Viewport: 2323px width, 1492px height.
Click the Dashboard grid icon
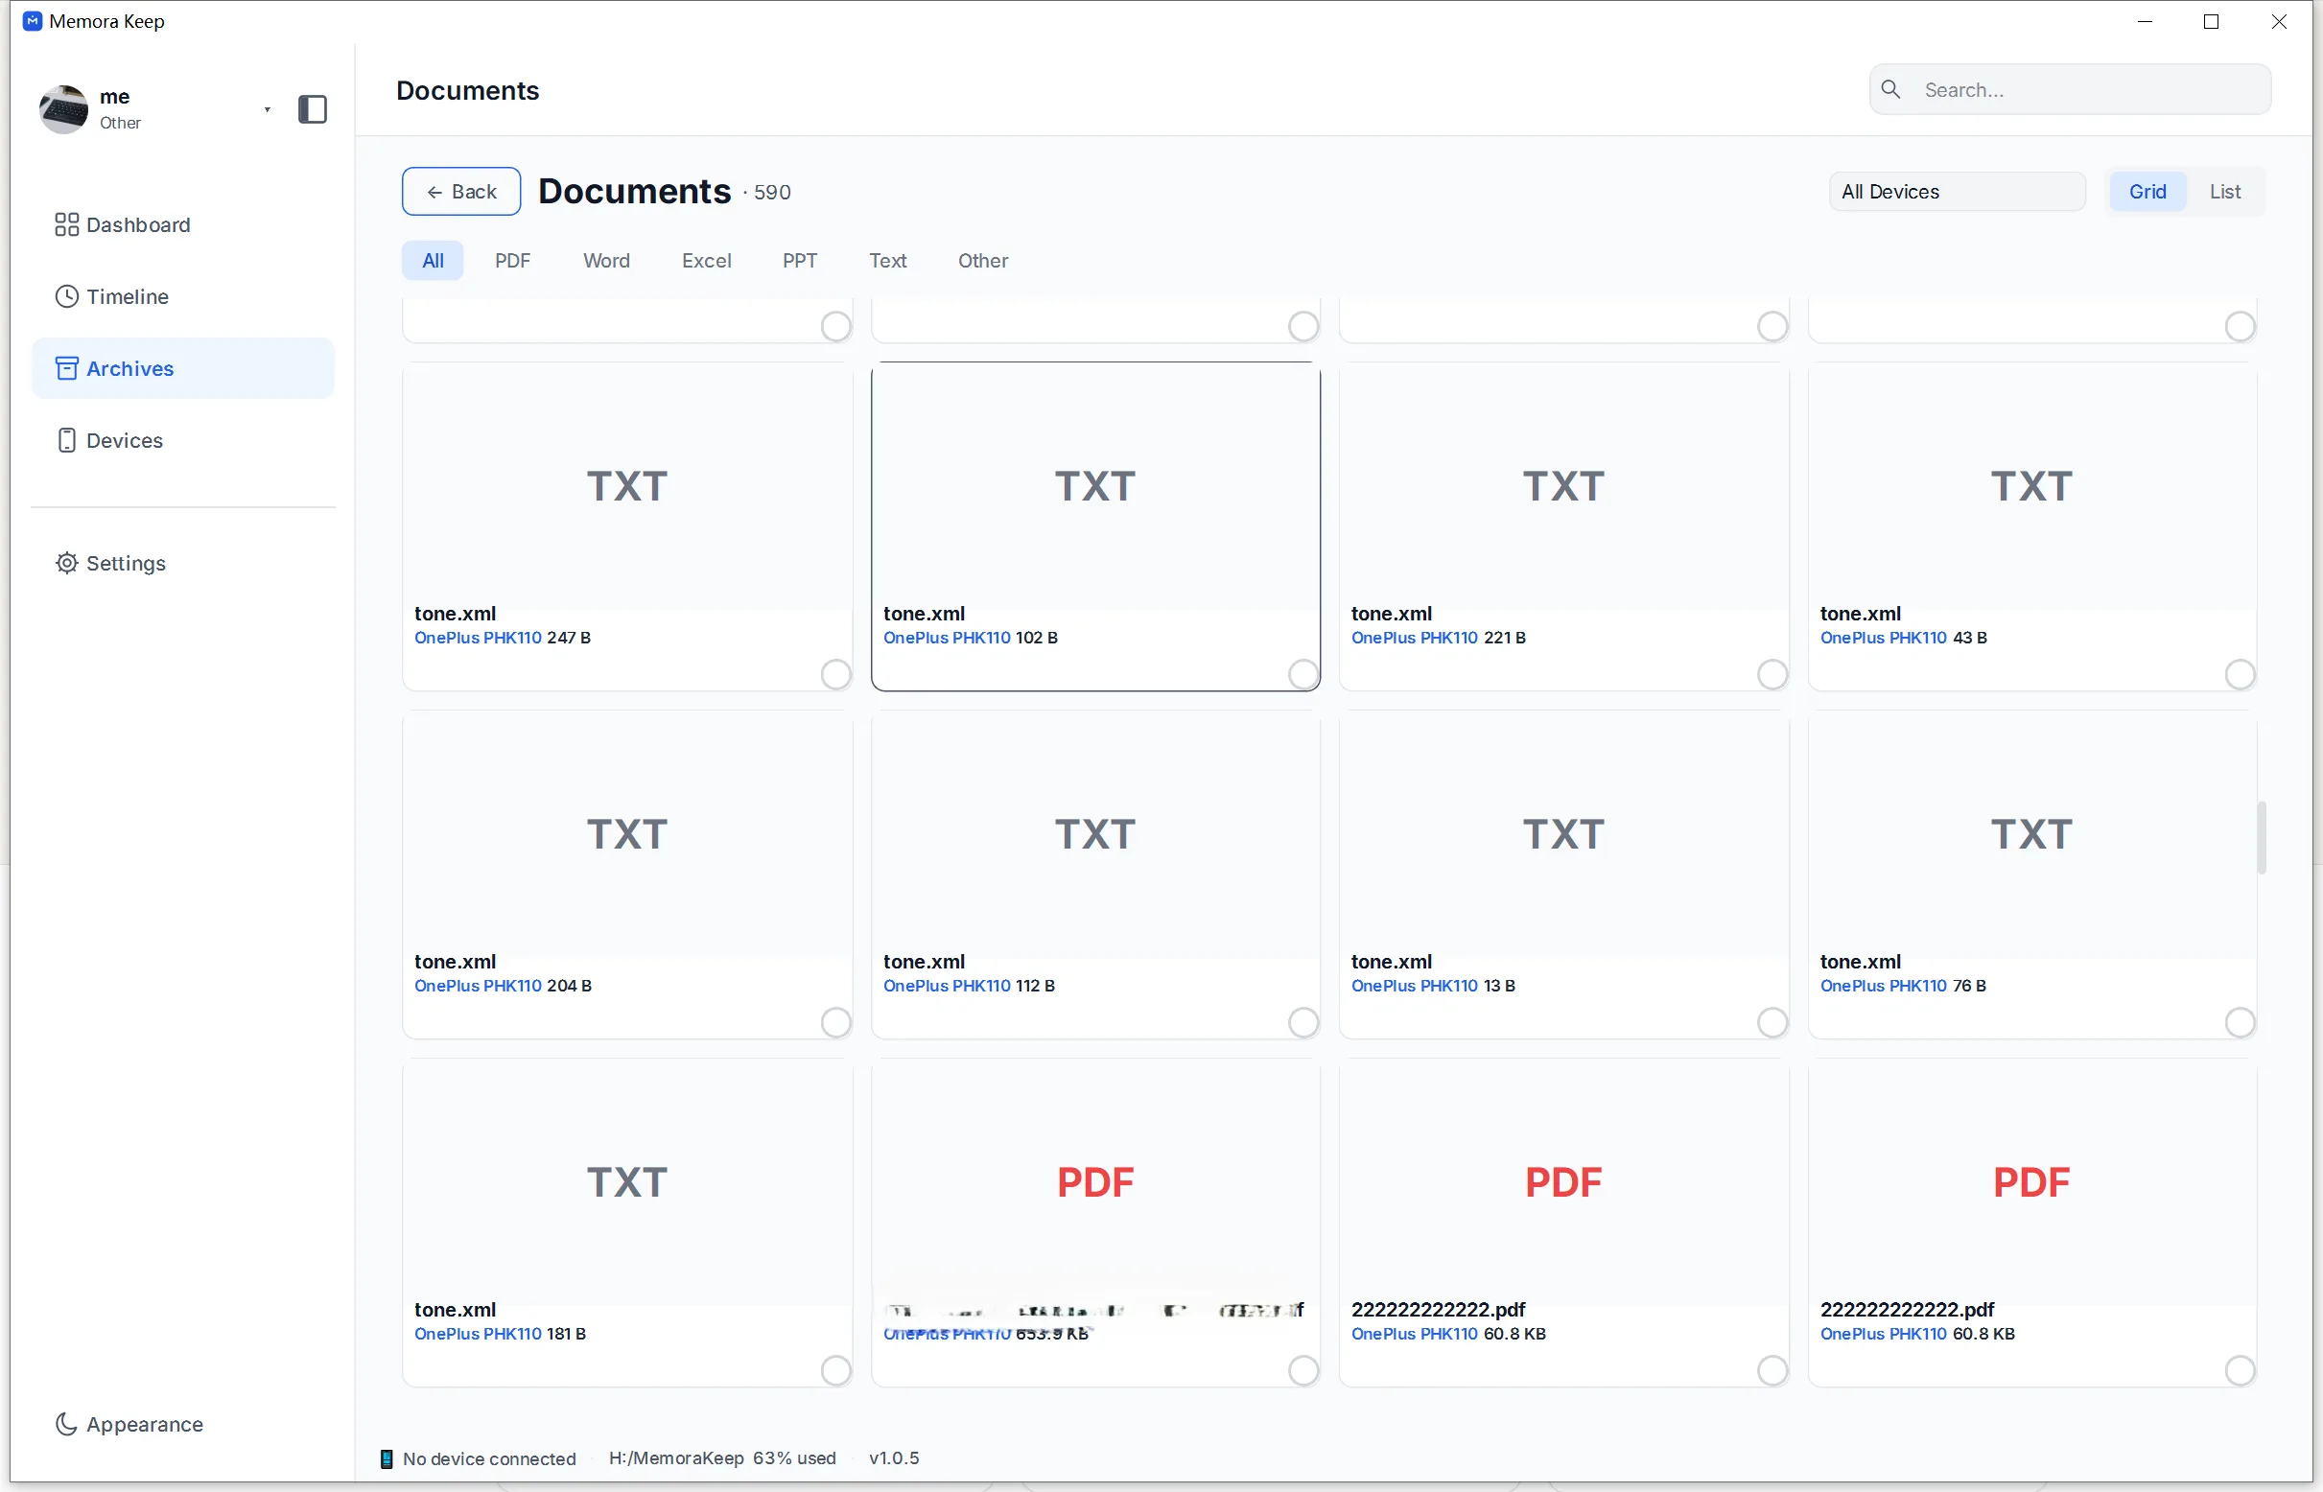coord(66,224)
